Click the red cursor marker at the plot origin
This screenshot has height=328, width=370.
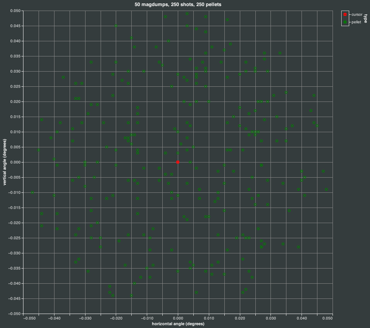point(178,162)
